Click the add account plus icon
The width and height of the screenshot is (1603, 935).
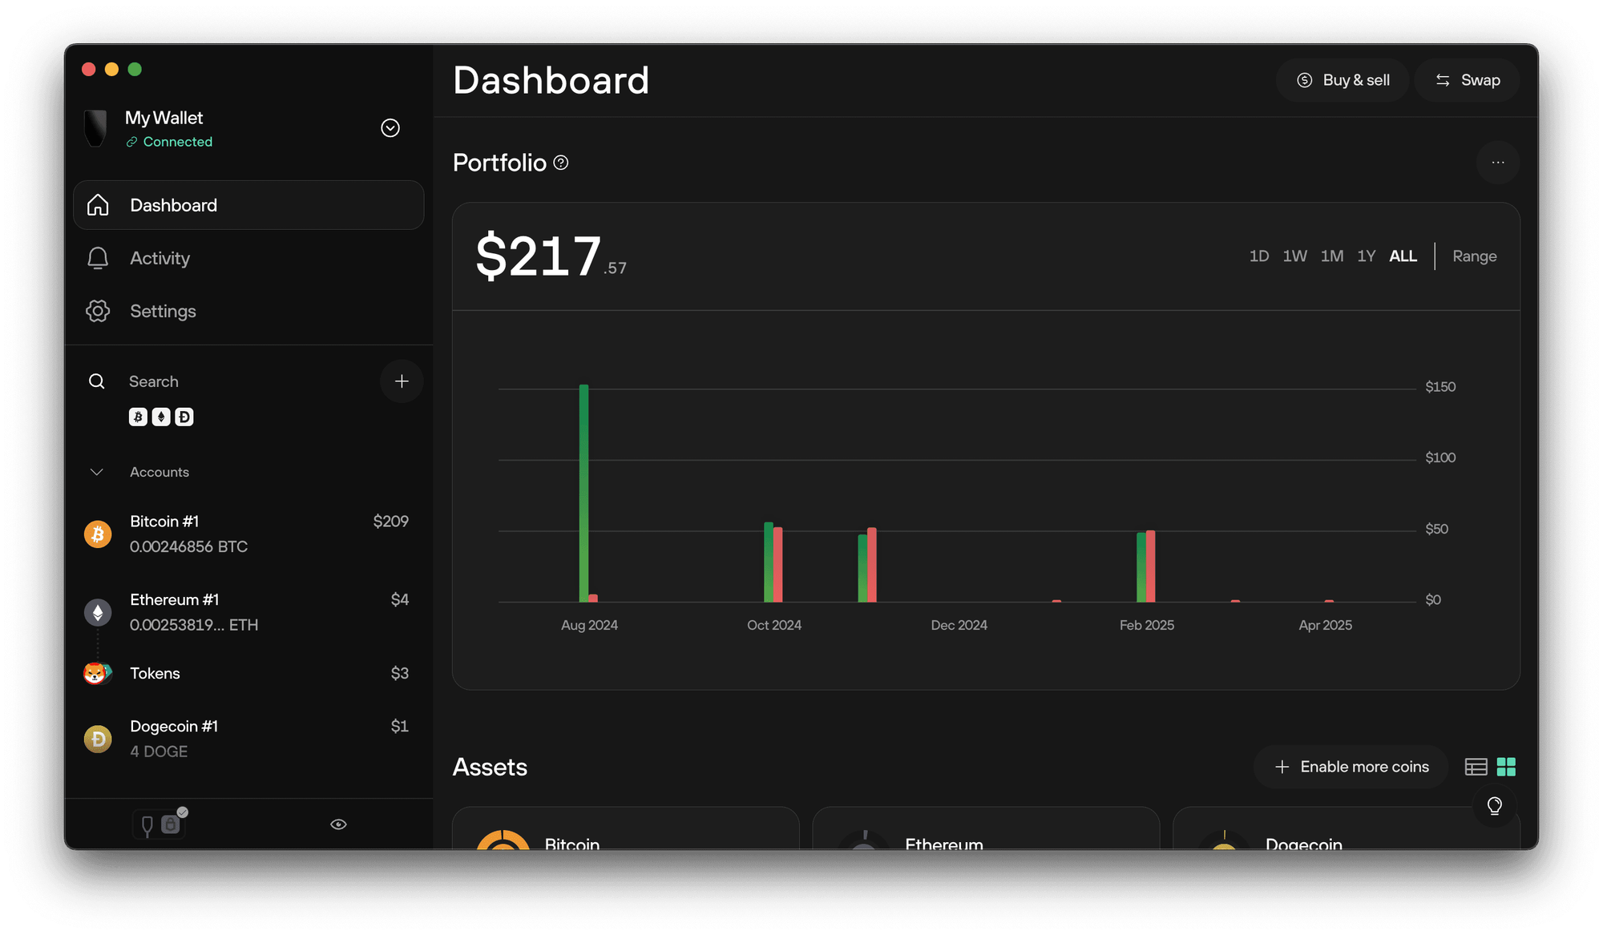402,381
